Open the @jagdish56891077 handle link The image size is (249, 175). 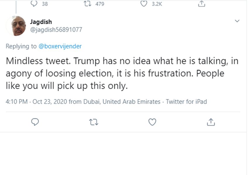click(56, 30)
